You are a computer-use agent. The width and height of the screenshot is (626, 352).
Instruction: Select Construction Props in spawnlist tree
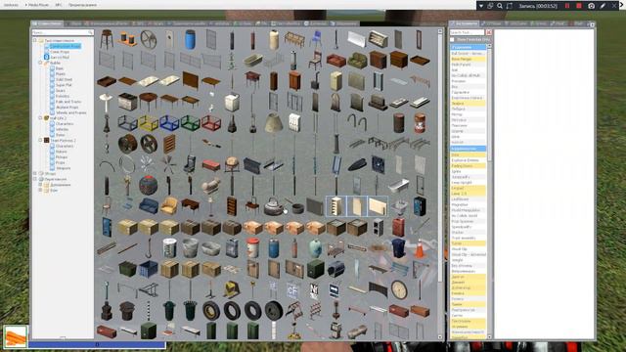[x=66, y=46]
